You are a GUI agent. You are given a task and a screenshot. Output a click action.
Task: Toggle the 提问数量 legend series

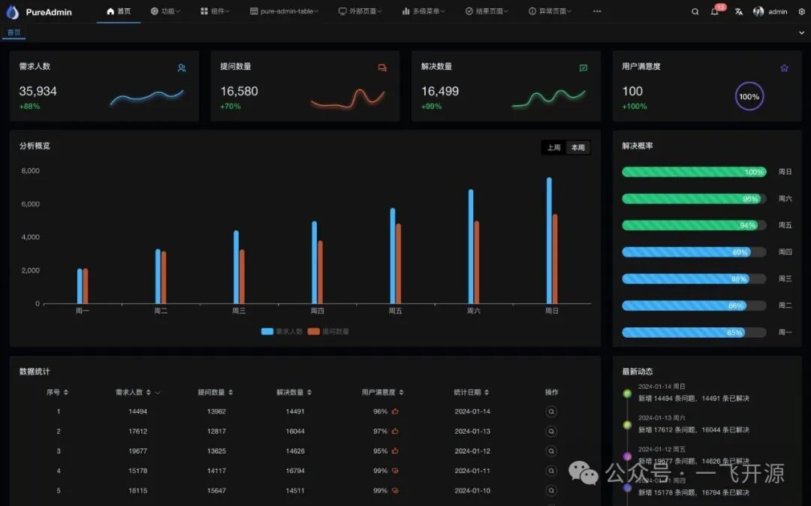[x=329, y=331]
